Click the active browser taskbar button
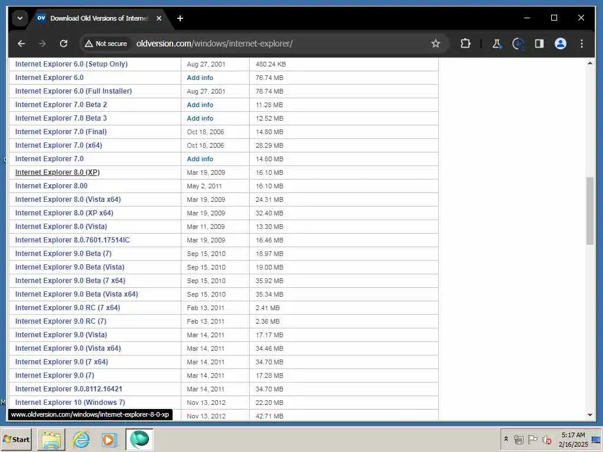 point(139,439)
